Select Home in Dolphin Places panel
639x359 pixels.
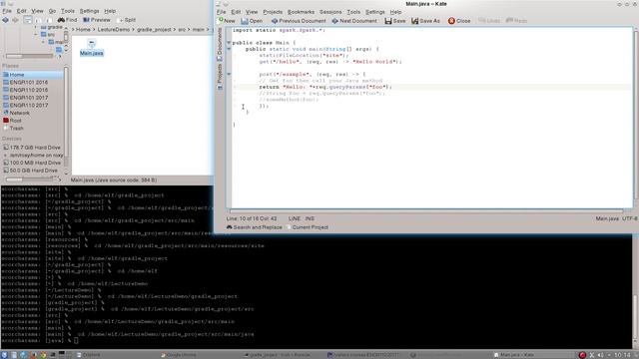[33, 75]
